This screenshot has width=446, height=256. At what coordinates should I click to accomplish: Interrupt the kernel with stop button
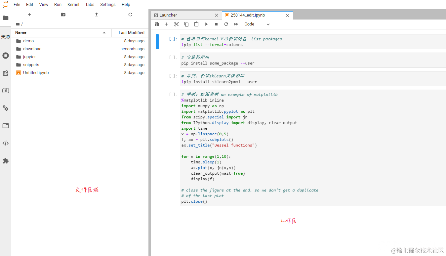point(216,24)
